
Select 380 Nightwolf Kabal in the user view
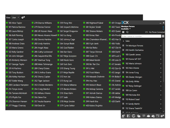tap(93, 23)
